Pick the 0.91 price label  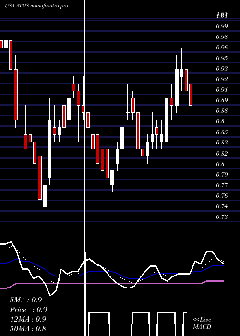point(222,90)
